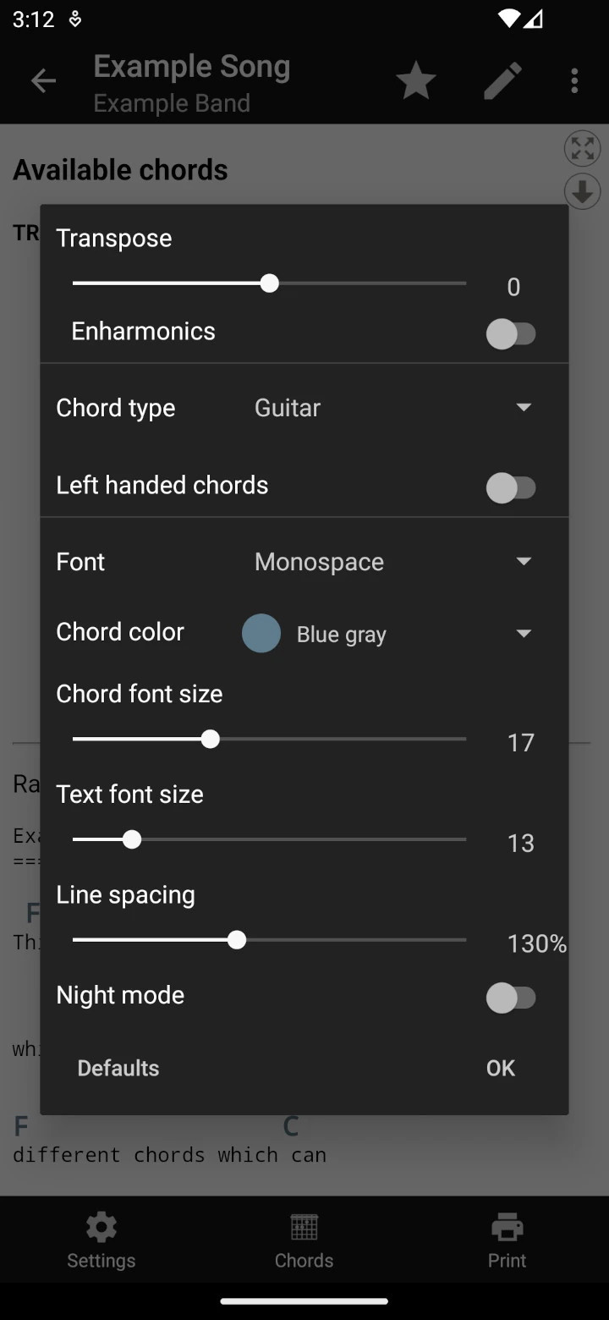Image resolution: width=609 pixels, height=1320 pixels.
Task: Open the Chord color dropdown arrow
Action: coord(524,634)
